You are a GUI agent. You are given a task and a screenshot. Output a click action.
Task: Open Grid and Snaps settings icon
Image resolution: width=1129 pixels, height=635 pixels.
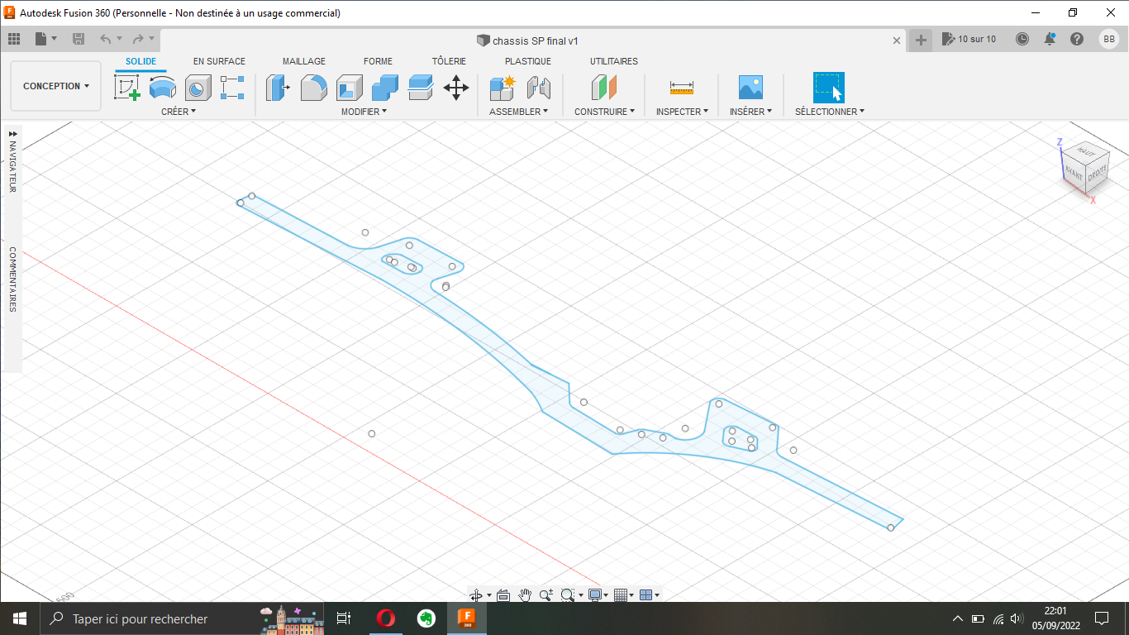tap(622, 594)
